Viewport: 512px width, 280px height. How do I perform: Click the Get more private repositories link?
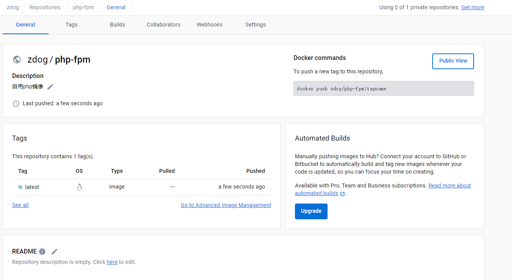(472, 7)
